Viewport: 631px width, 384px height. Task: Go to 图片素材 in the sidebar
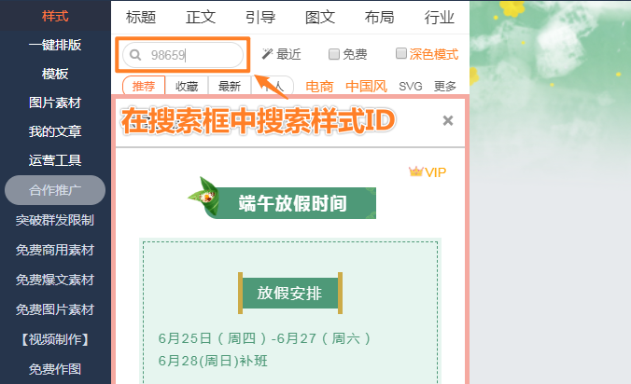click(55, 103)
